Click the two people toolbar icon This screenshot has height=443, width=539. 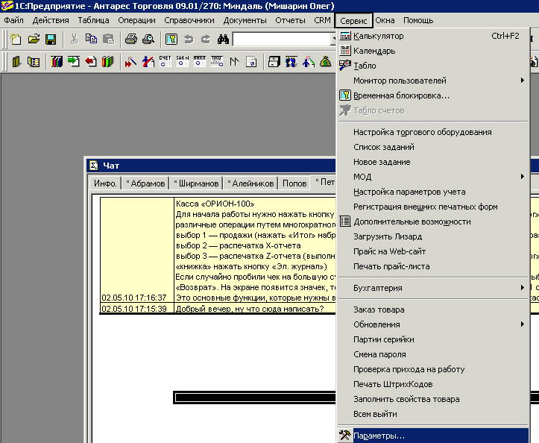click(291, 62)
